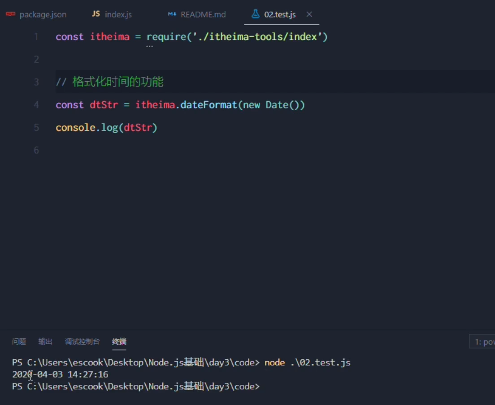Viewport: 495px width, 405px height.
Task: Click the flask icon on 02.test.js tab
Action: [x=256, y=14]
